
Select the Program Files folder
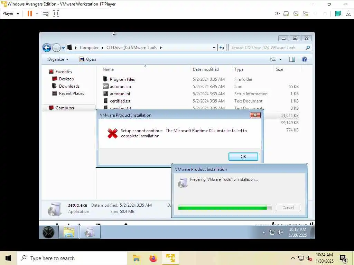[x=122, y=79]
